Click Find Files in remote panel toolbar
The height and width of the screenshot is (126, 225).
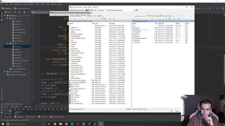[x=167, y=16]
